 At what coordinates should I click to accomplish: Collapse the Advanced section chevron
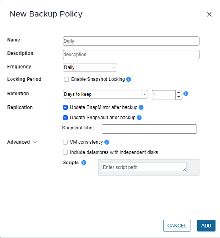[x=35, y=142]
